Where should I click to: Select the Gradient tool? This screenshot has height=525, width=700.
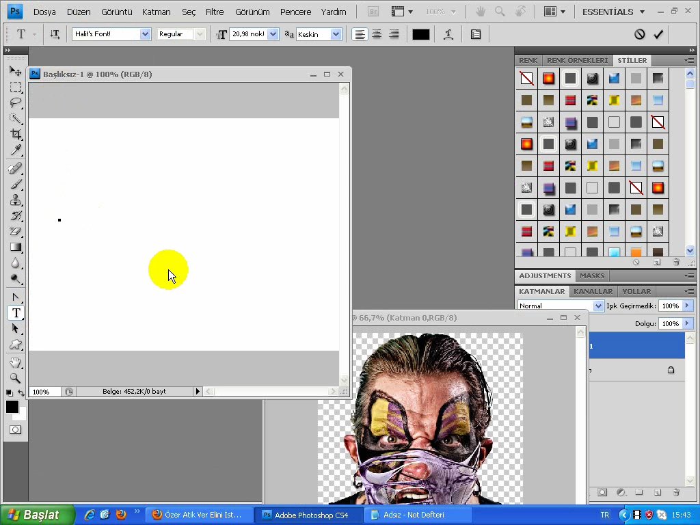click(16, 247)
